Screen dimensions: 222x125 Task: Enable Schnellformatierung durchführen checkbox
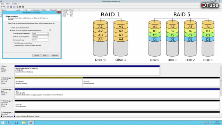pyautogui.click(x=14, y=43)
